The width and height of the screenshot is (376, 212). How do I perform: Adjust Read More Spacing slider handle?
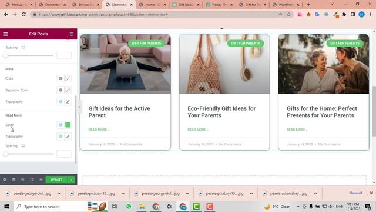(5, 154)
